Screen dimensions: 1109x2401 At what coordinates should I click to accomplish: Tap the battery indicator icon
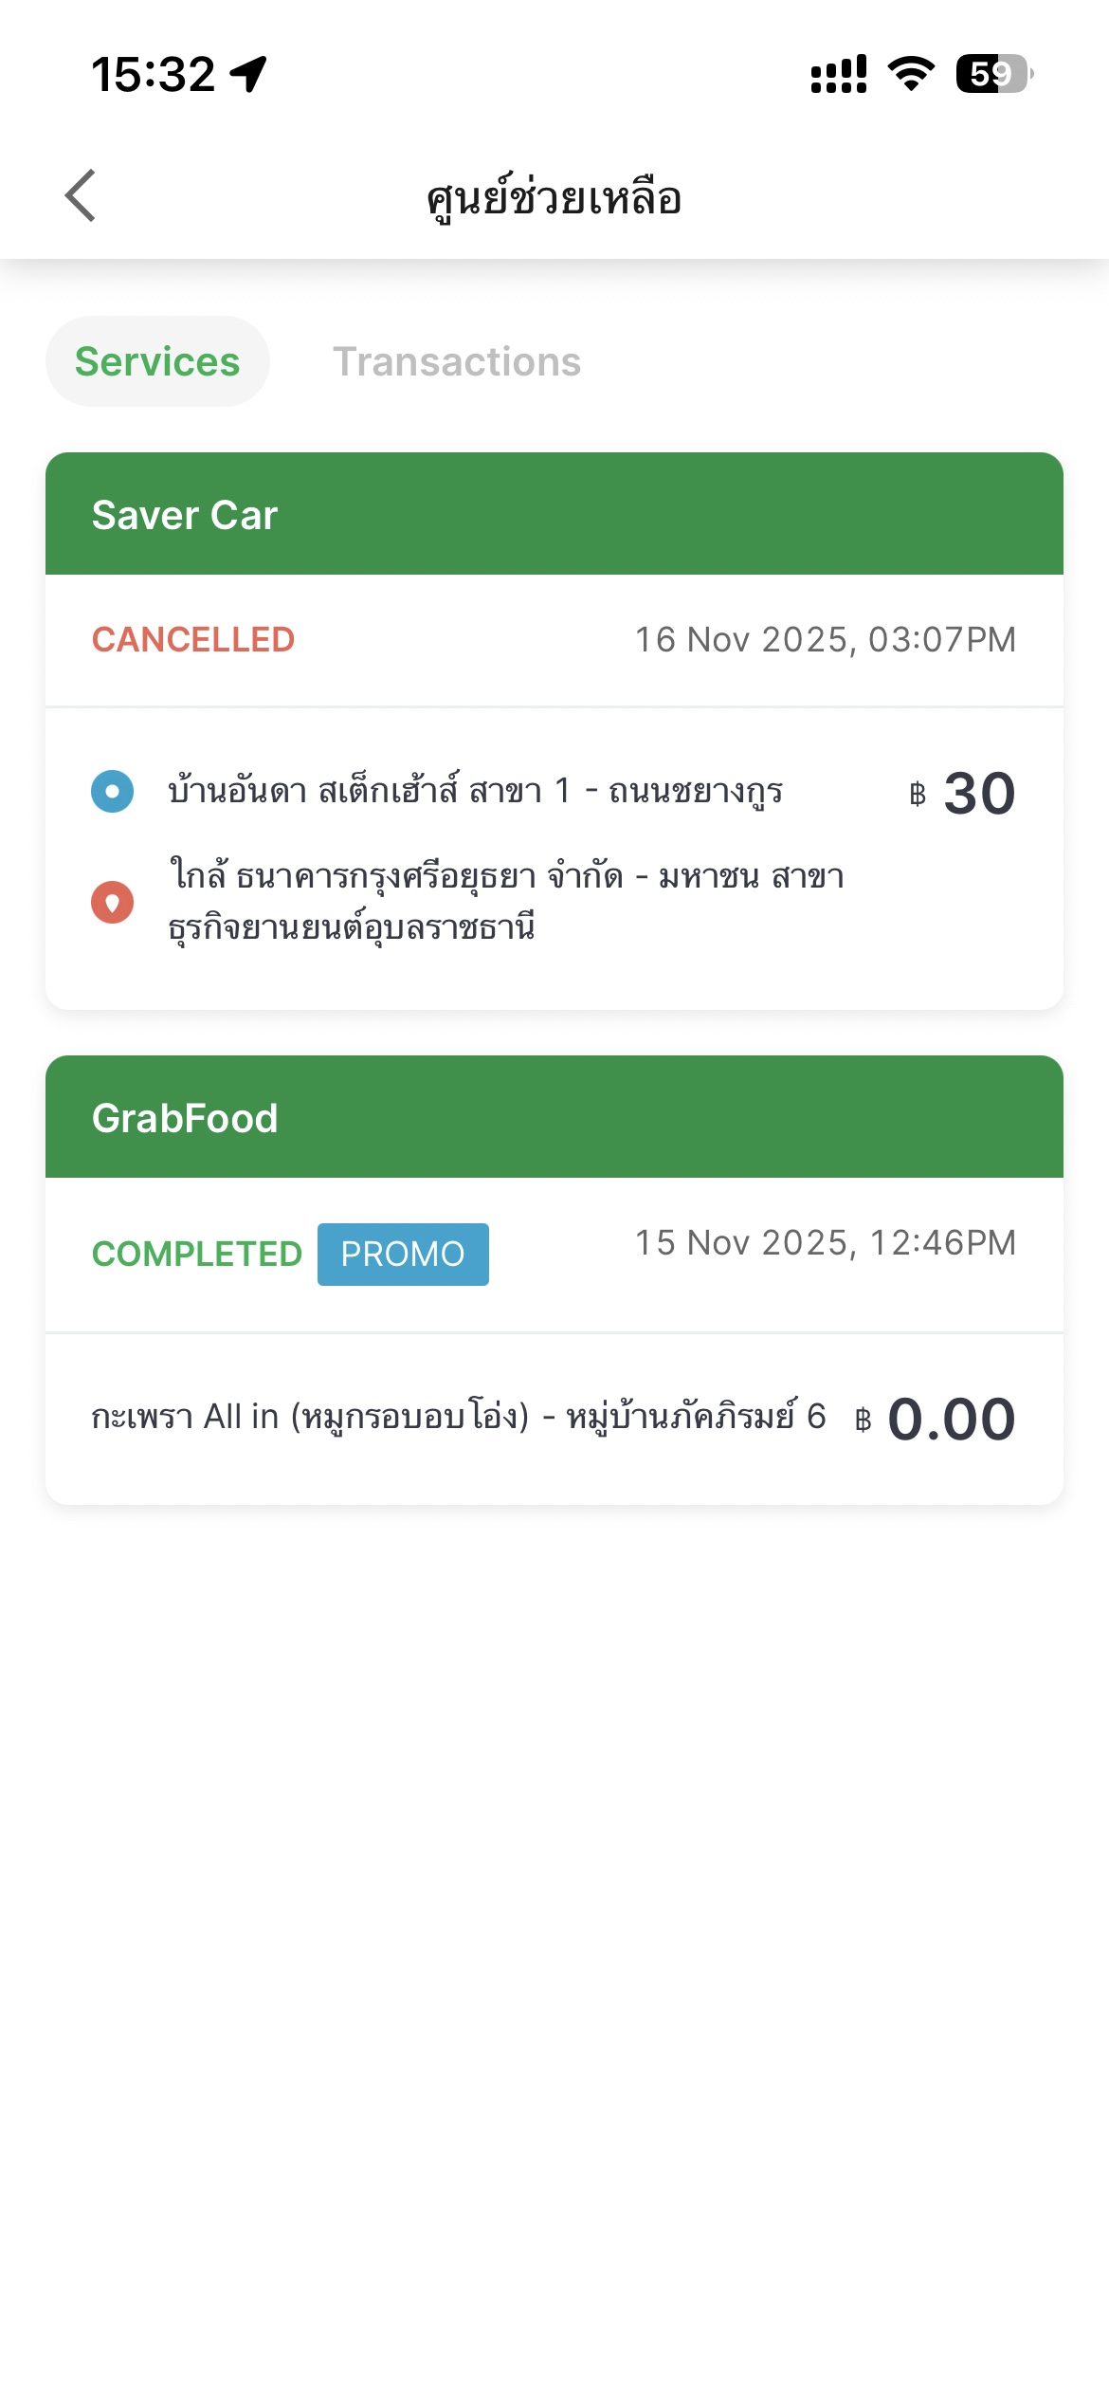[993, 74]
